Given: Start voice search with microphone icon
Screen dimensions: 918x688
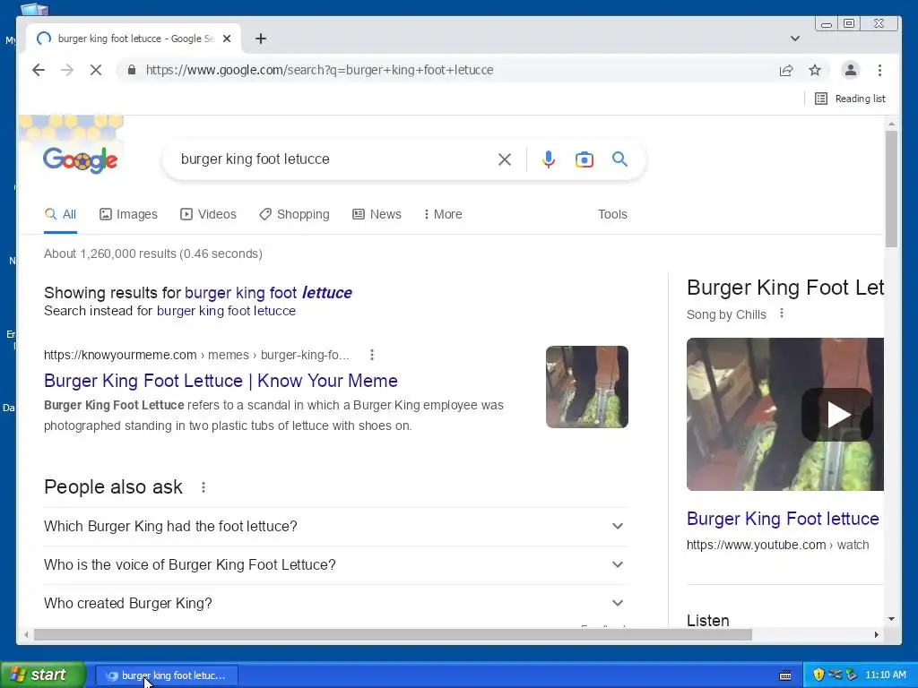Looking at the screenshot, I should 548,159.
